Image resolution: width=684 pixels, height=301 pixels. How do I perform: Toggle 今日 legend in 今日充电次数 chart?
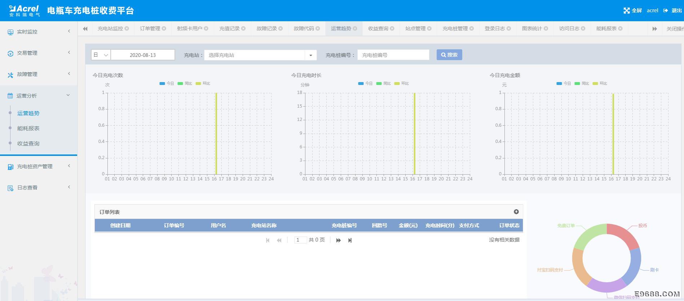point(167,84)
